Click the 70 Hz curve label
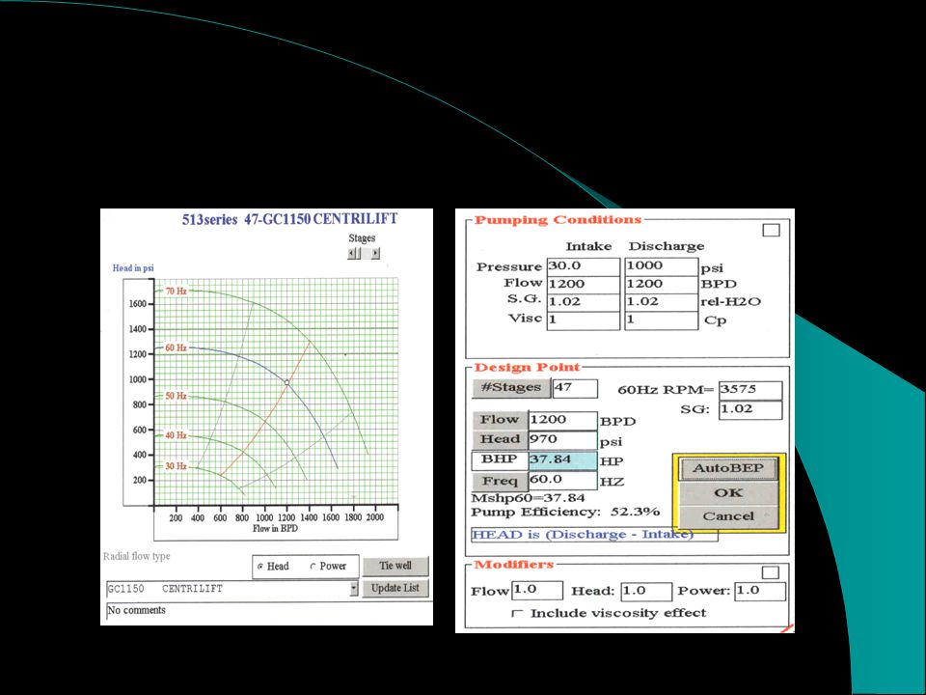Image resolution: width=926 pixels, height=695 pixels. [176, 292]
